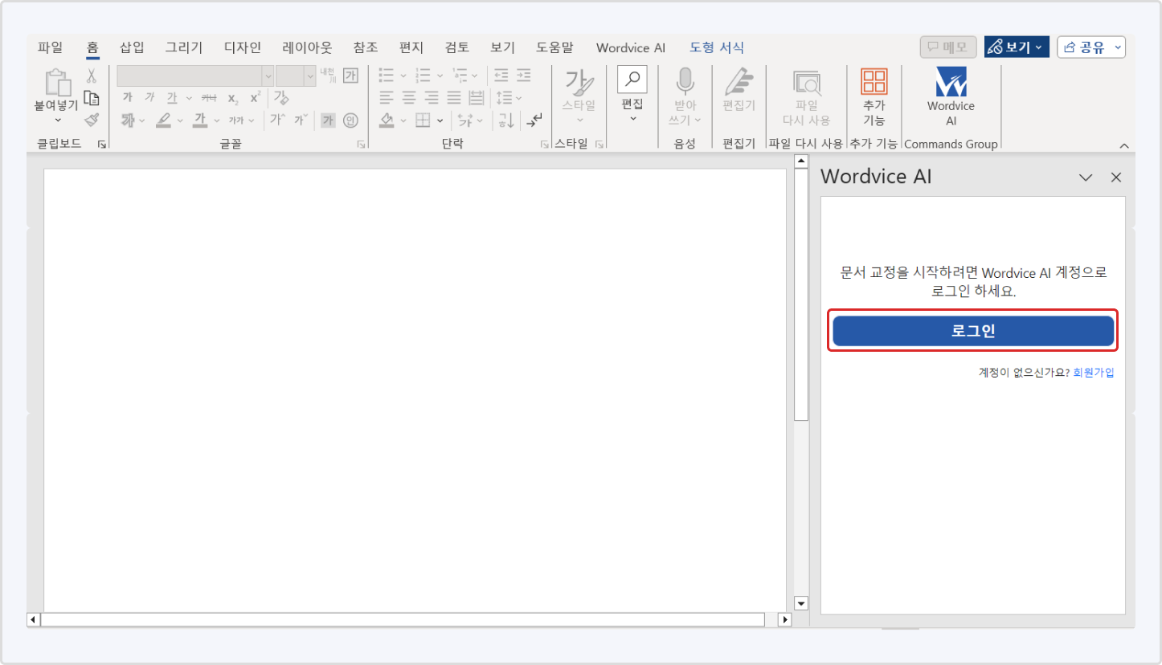1162x665 pixels.
Task: Click the 복사 copy icon on the clipboard group
Action: click(x=92, y=96)
